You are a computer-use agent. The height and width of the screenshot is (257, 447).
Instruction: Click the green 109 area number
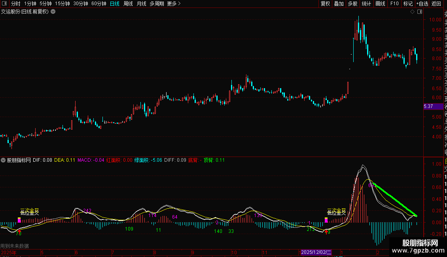click(x=129, y=229)
